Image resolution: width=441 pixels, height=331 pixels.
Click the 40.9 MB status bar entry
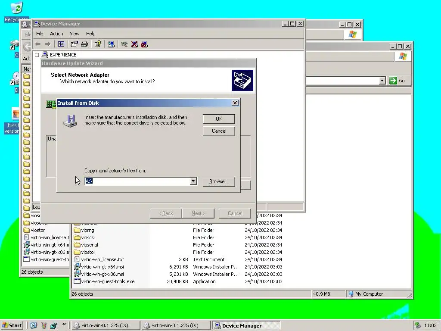pos(321,294)
